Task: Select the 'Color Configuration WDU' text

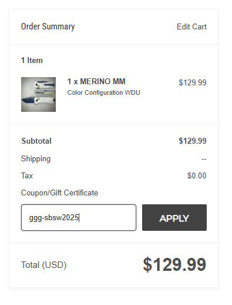Action: coord(103,92)
